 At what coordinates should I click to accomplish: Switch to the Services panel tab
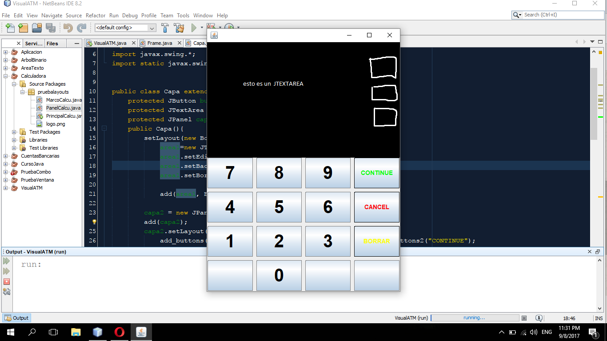click(x=34, y=43)
